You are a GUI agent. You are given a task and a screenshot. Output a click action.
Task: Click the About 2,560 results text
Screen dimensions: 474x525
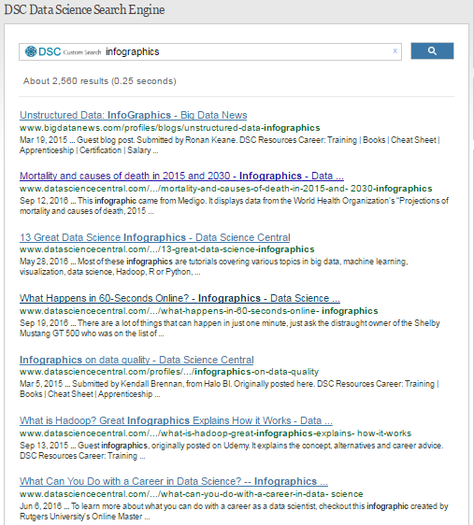[x=99, y=81]
